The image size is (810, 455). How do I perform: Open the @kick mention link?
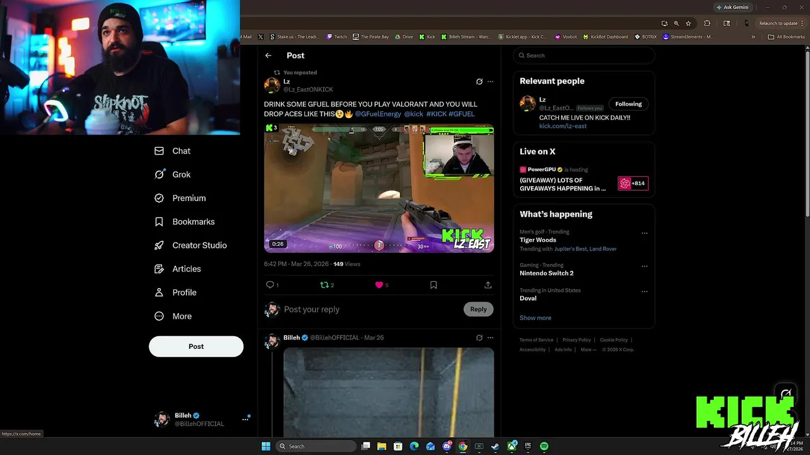tap(414, 114)
